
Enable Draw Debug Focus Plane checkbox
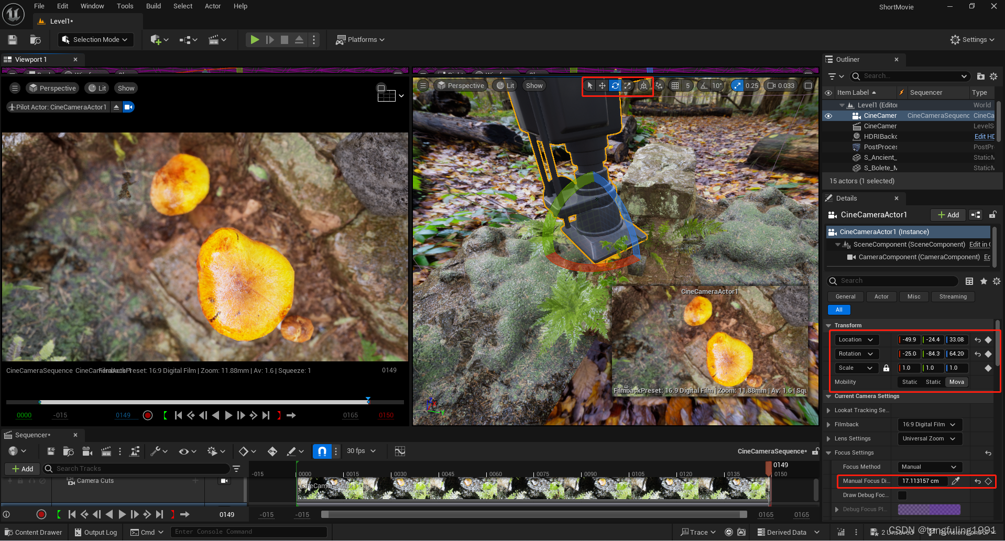(902, 495)
